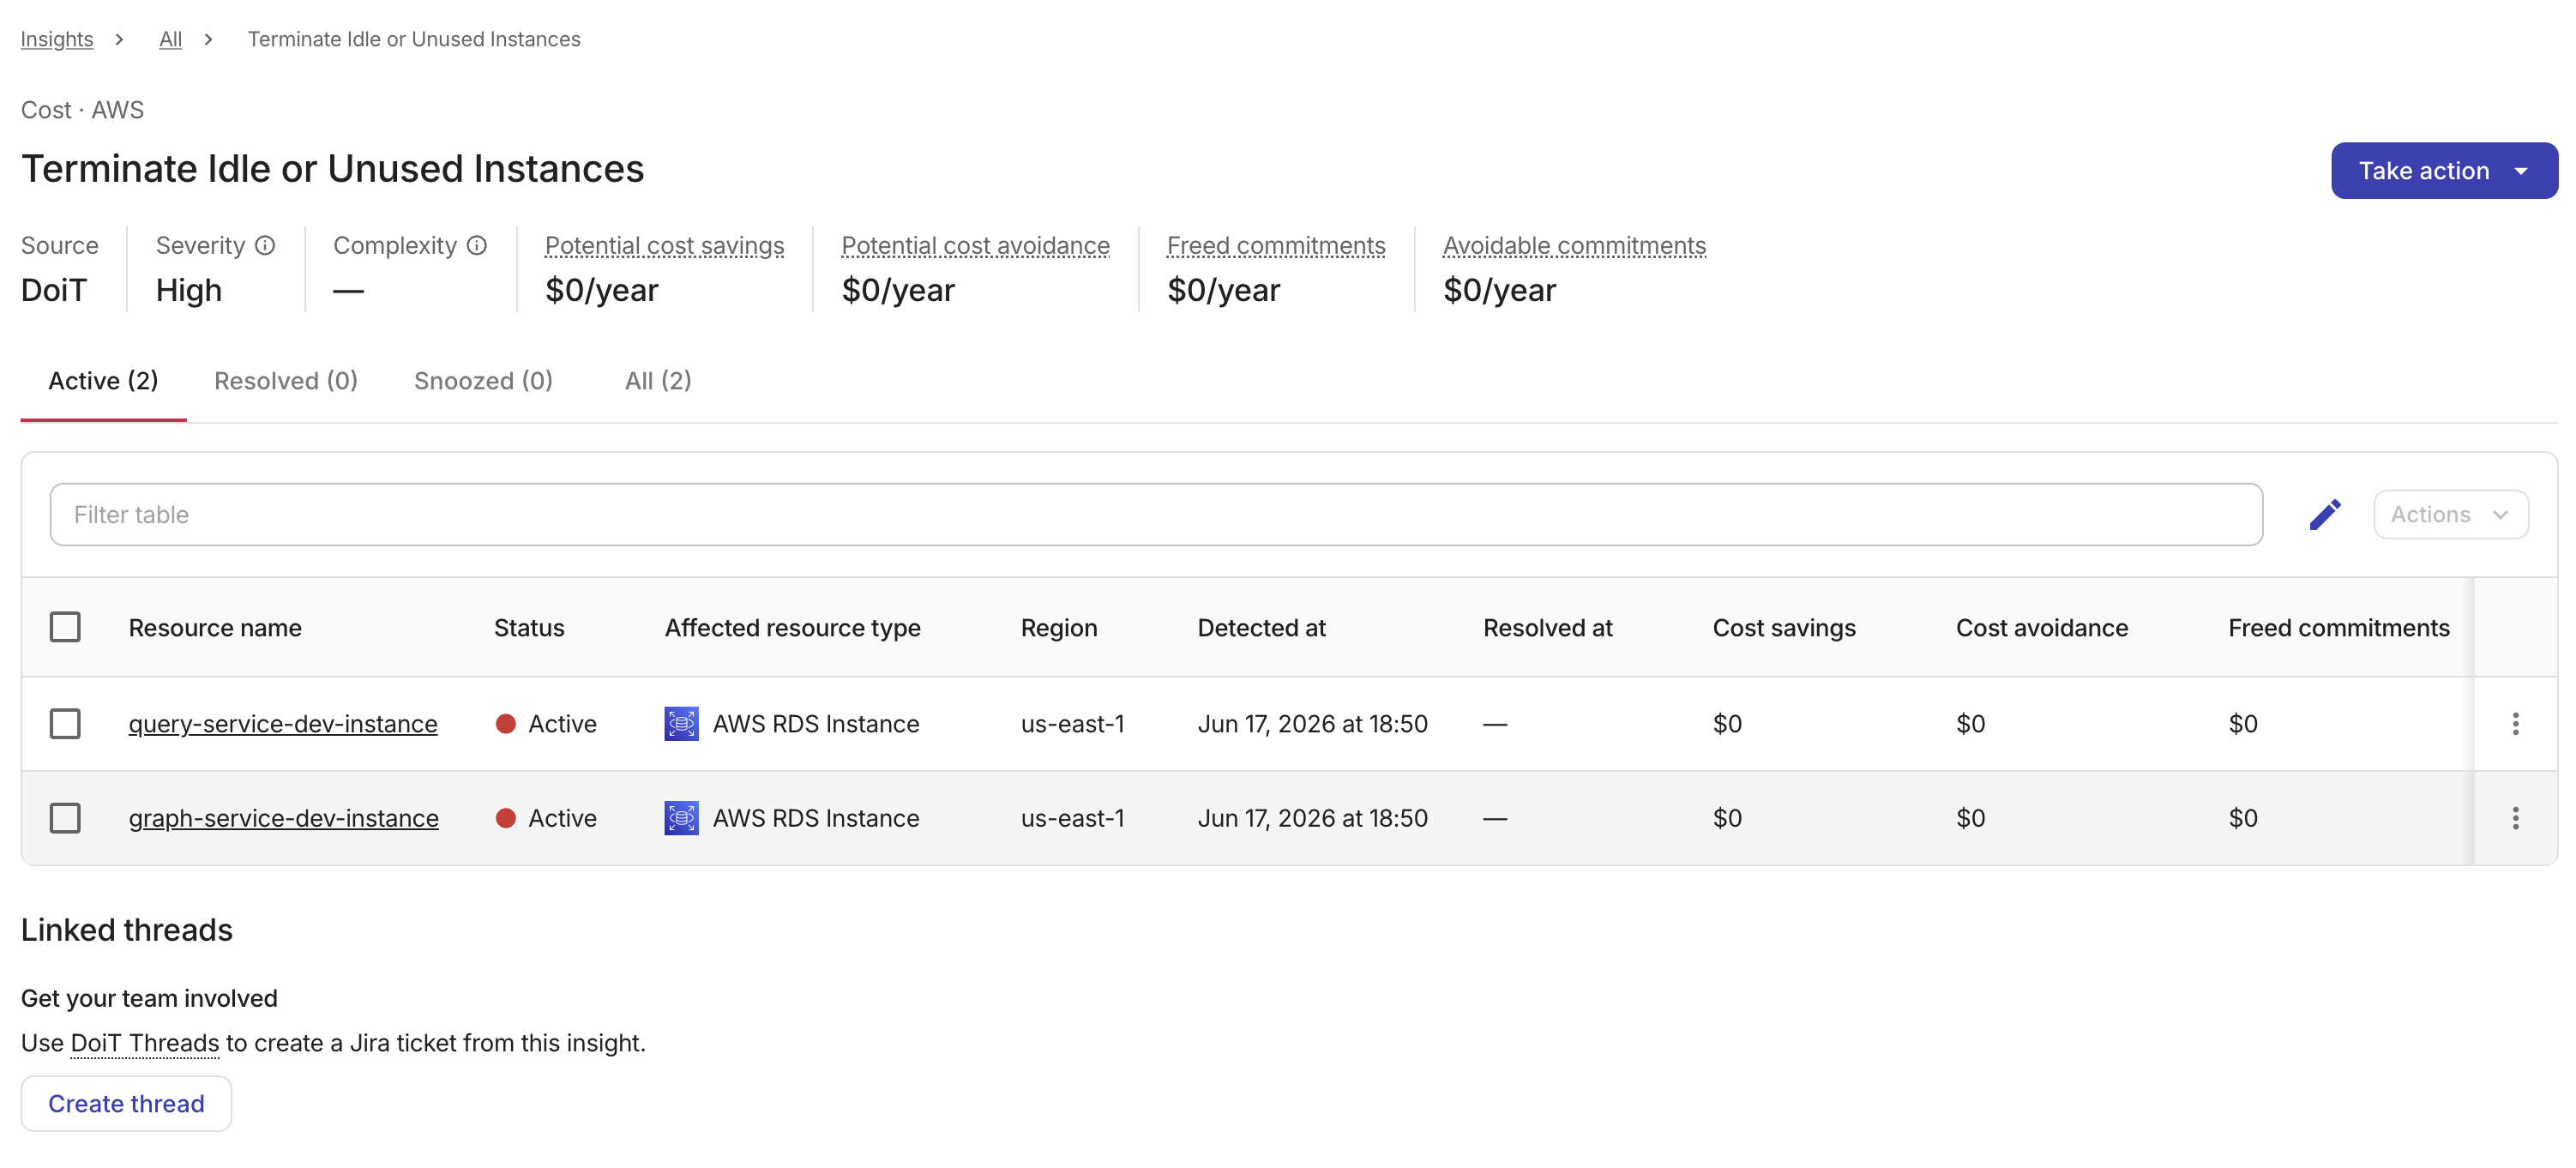Click the Affected resource type column header
This screenshot has width=2576, height=1168.
click(792, 627)
